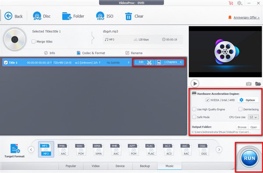Viewport: 263px width, 173px height.
Task: Click the orange bell notification icon
Action: click(230, 18)
